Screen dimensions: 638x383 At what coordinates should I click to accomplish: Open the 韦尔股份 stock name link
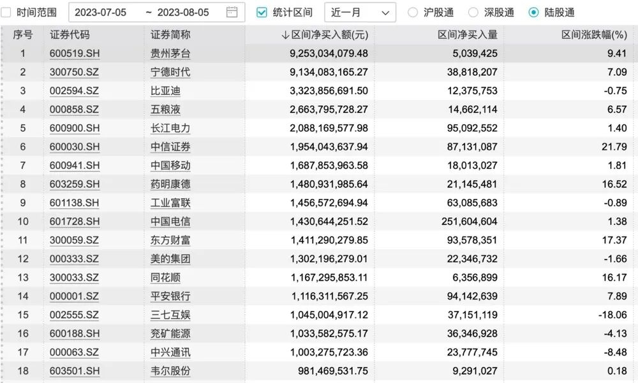[x=170, y=371]
